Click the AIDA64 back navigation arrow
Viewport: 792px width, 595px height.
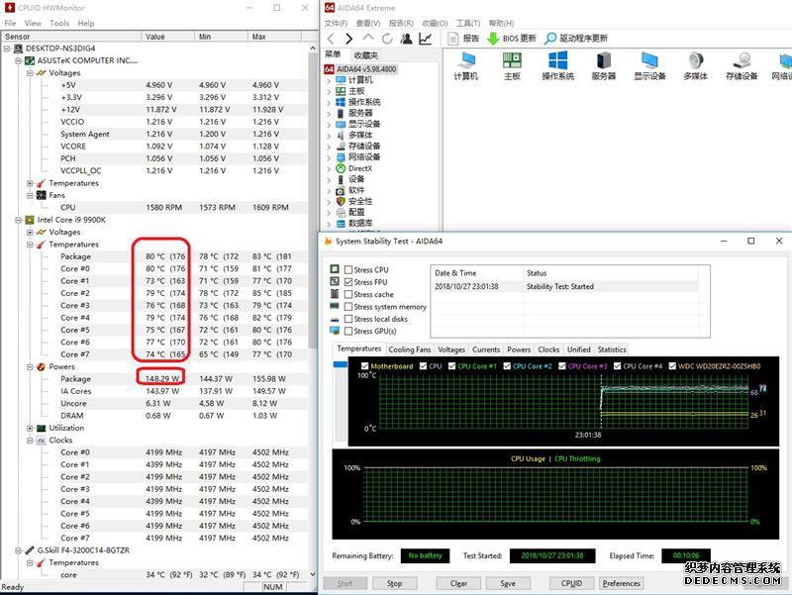tap(331, 39)
